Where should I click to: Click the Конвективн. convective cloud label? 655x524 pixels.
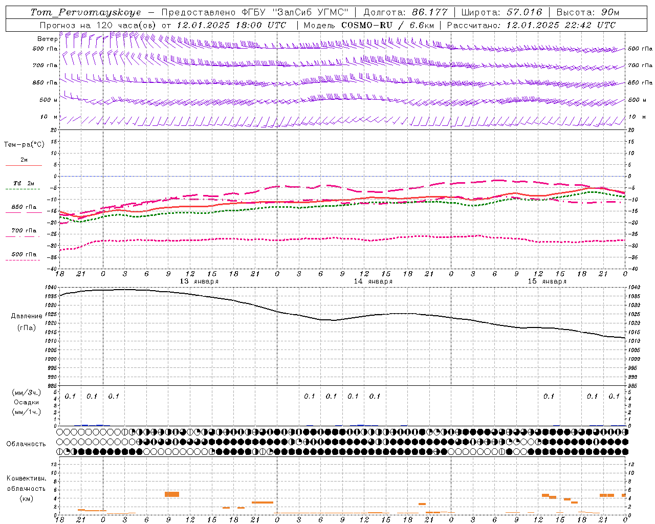(27, 478)
